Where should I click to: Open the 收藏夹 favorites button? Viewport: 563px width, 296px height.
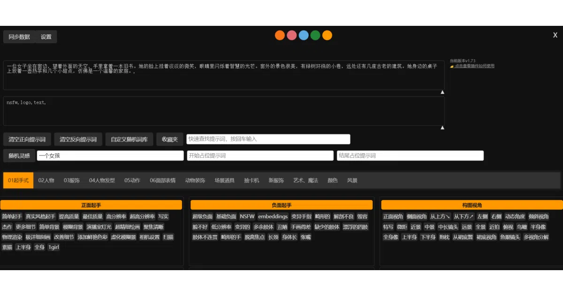tap(170, 139)
